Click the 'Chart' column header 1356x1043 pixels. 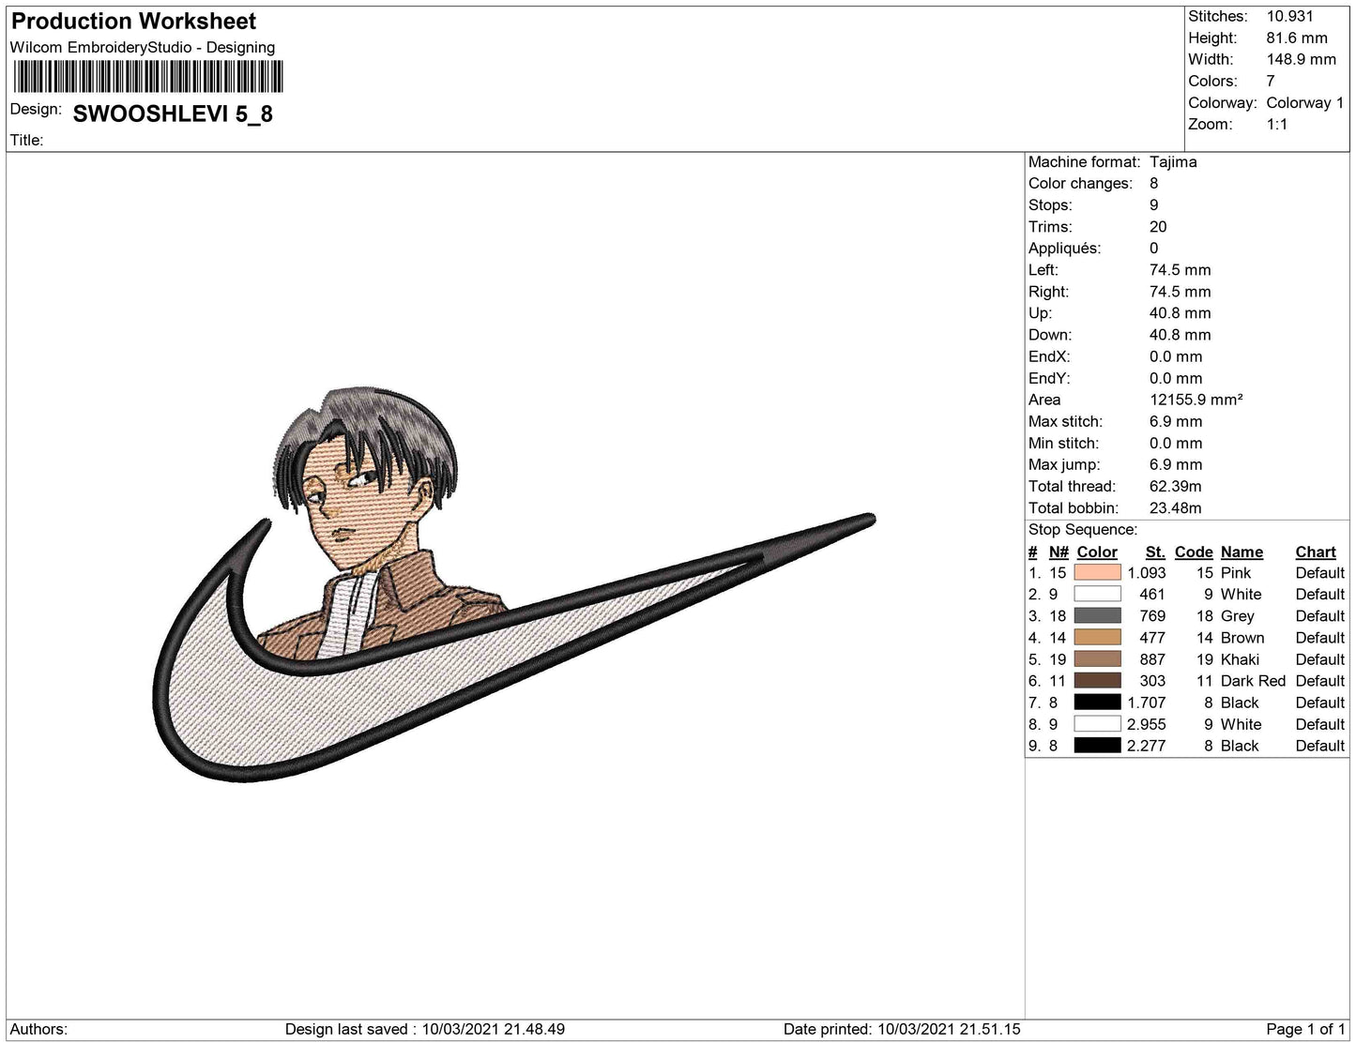(1316, 552)
